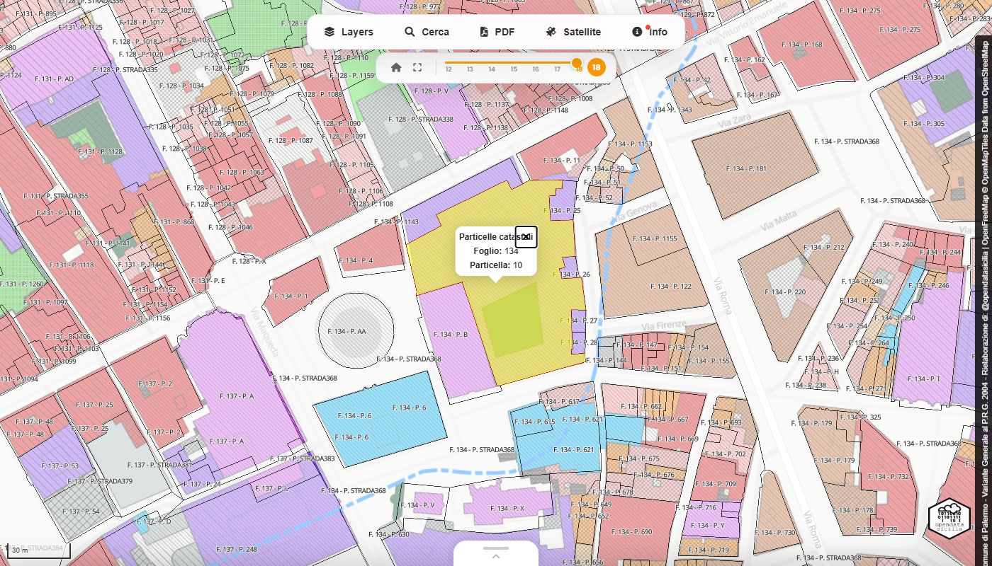Click parcel label 'F. 134 - P. 181'
This screenshot has width=992, height=566.
click(746, 168)
